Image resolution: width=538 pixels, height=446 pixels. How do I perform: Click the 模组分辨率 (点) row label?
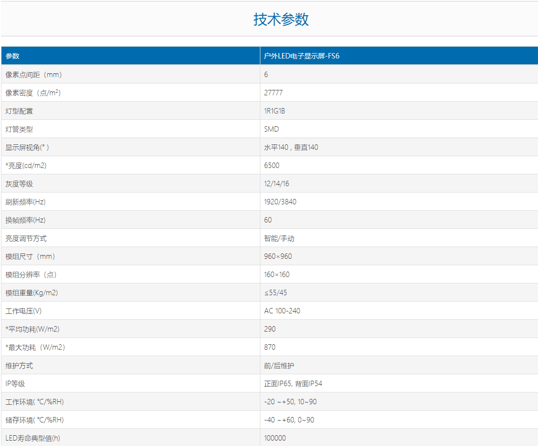(x=34, y=275)
